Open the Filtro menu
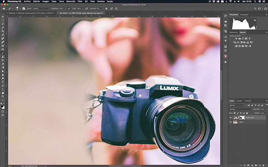This screenshot has height=167, width=268. [80, 1]
